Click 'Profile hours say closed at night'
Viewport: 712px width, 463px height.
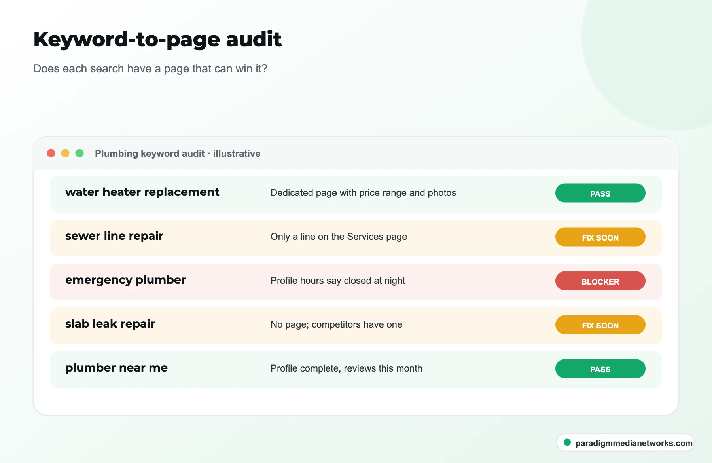(338, 281)
